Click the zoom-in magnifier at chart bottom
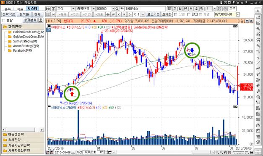This screenshot has height=156, width=263. (x=217, y=152)
